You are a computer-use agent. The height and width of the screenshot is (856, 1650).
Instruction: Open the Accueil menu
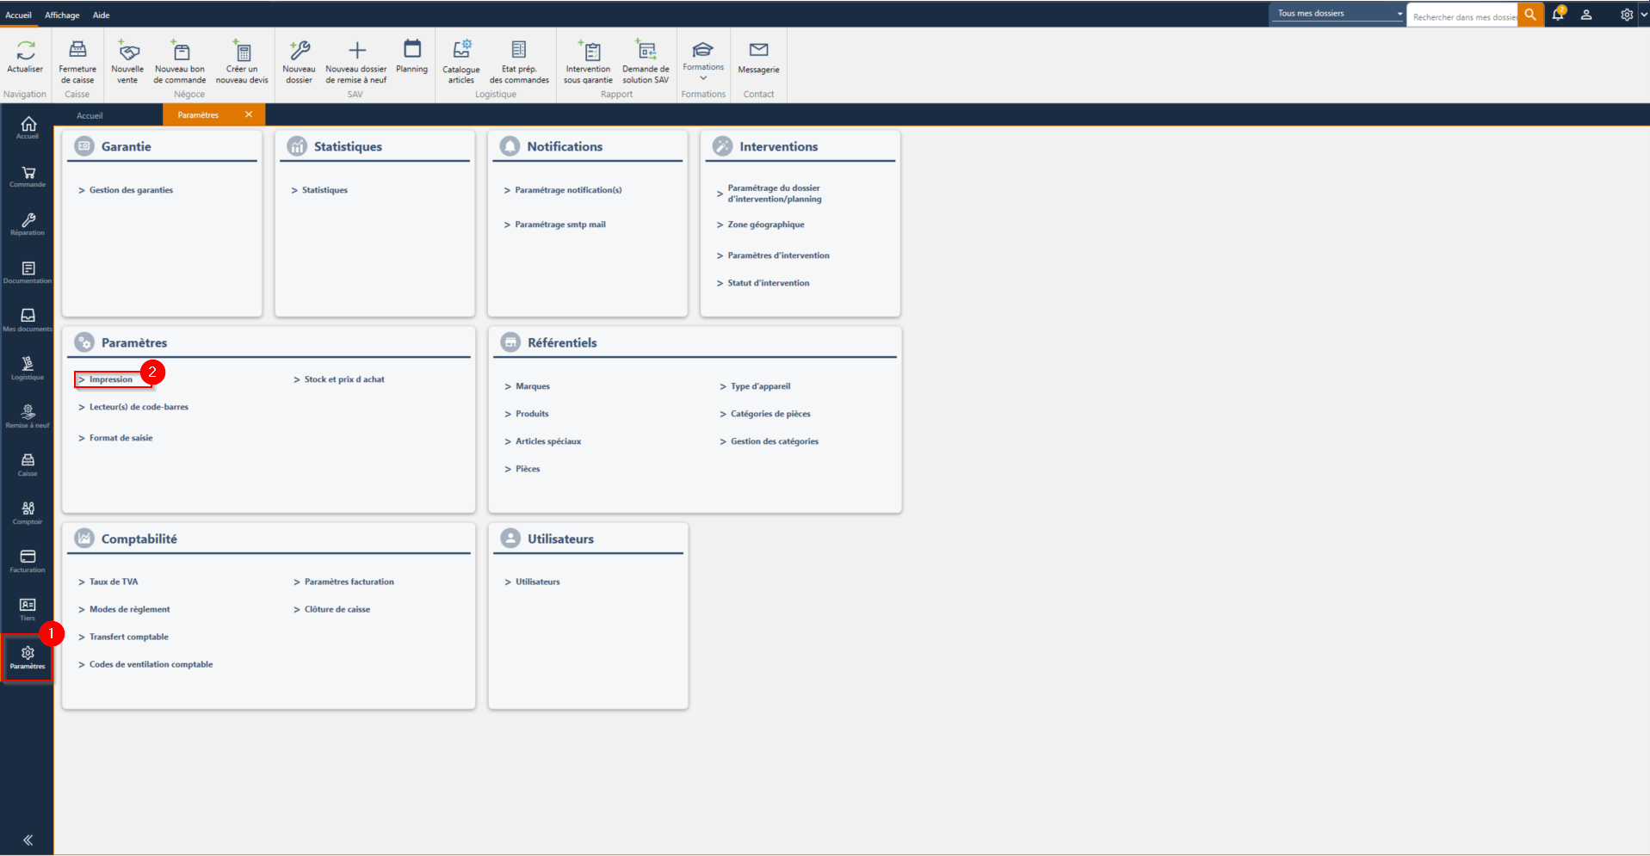coord(18,15)
